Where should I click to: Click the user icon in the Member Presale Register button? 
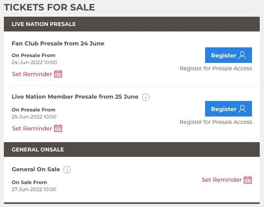242,109
